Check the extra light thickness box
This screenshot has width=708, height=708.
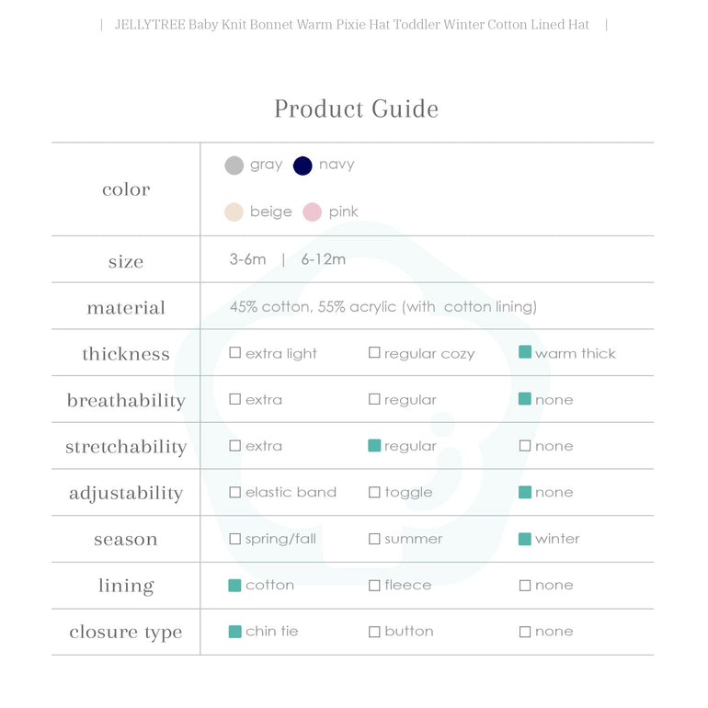click(235, 353)
